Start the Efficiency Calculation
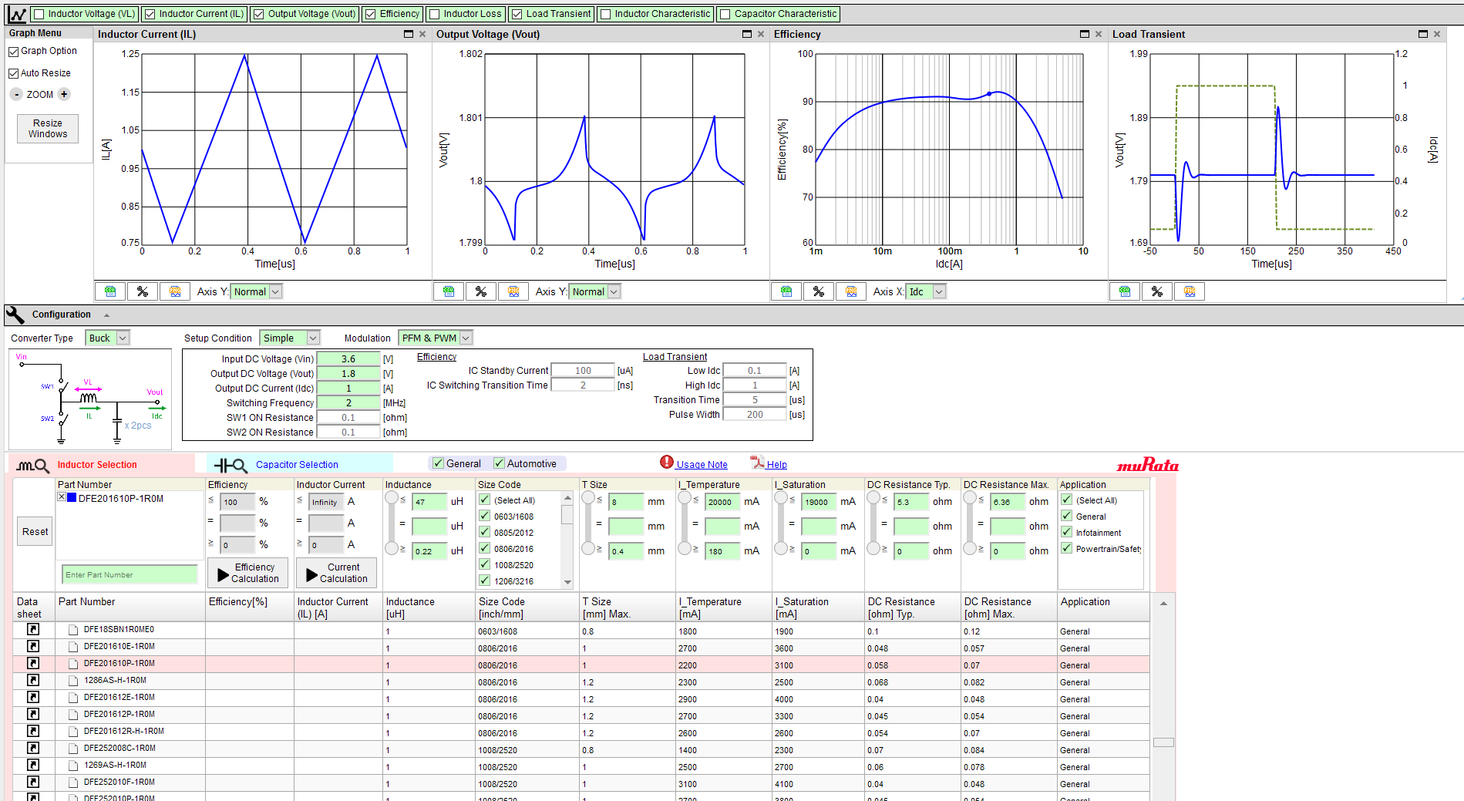This screenshot has height=801, width=1464. coord(247,573)
